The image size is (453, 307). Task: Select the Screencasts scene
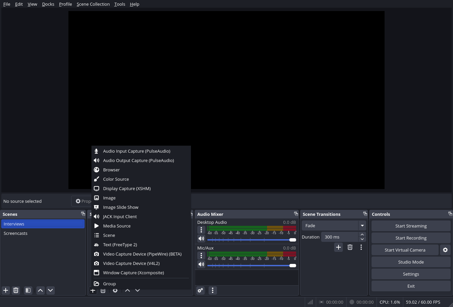[15, 233]
